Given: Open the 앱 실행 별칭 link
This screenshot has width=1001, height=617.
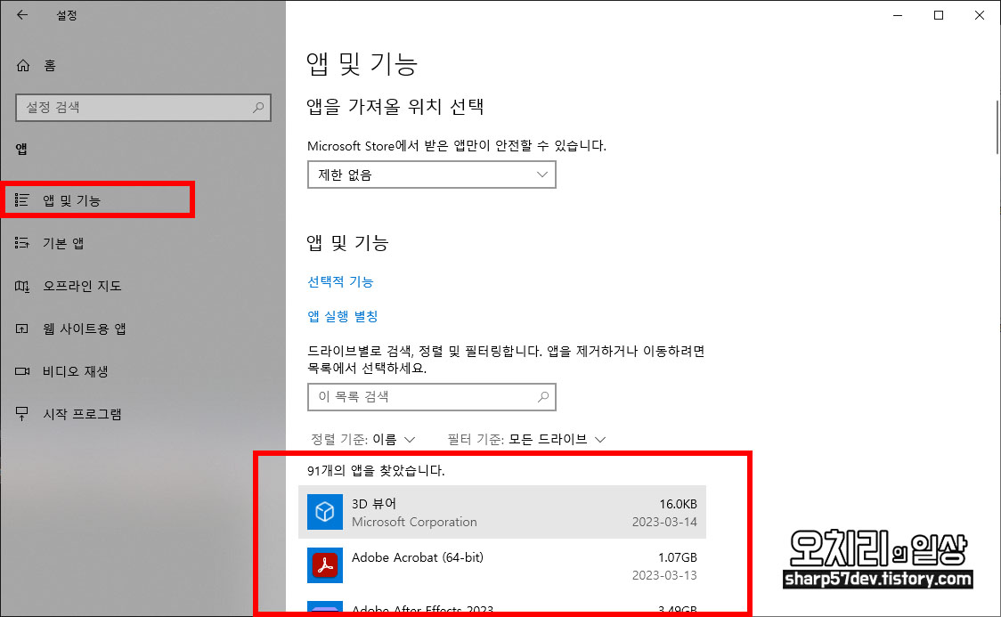Looking at the screenshot, I should click(343, 316).
